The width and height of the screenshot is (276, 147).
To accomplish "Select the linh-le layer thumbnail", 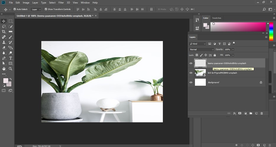I will tap(200, 73).
